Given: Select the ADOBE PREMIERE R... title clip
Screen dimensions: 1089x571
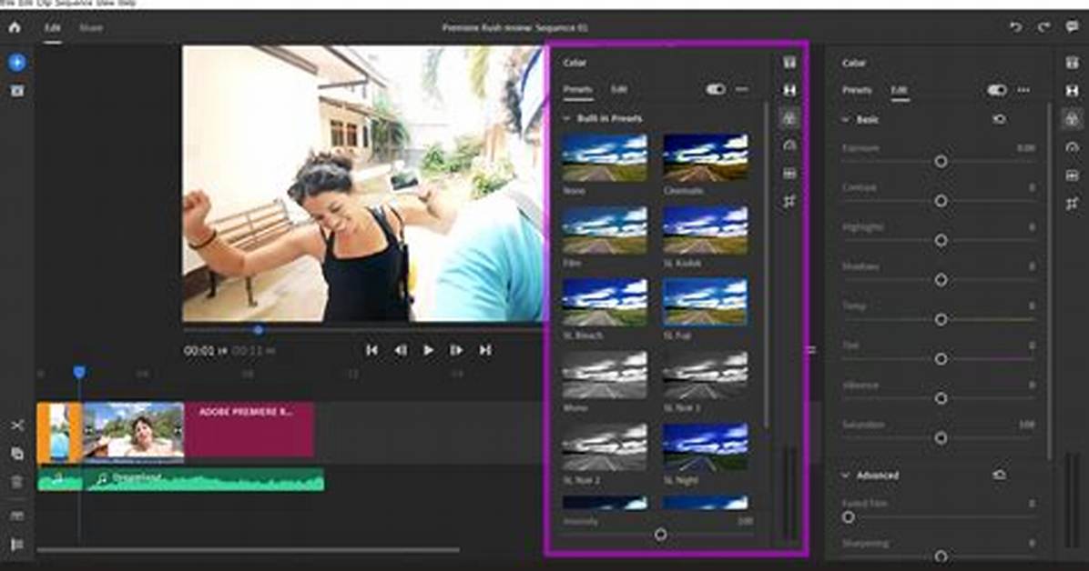Looking at the screenshot, I should (249, 430).
